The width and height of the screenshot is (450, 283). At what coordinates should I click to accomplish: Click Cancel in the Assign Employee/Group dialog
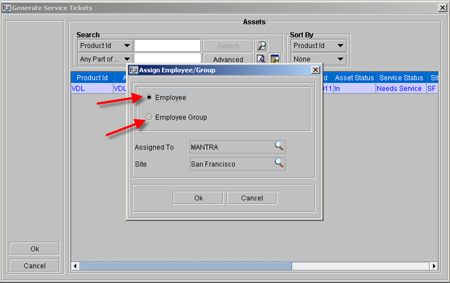coord(252,198)
